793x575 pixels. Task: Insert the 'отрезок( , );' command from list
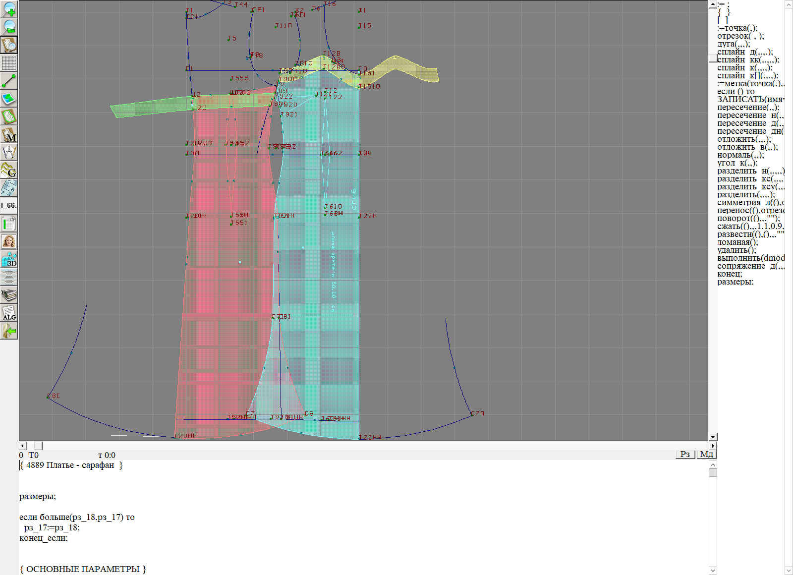[x=740, y=36]
